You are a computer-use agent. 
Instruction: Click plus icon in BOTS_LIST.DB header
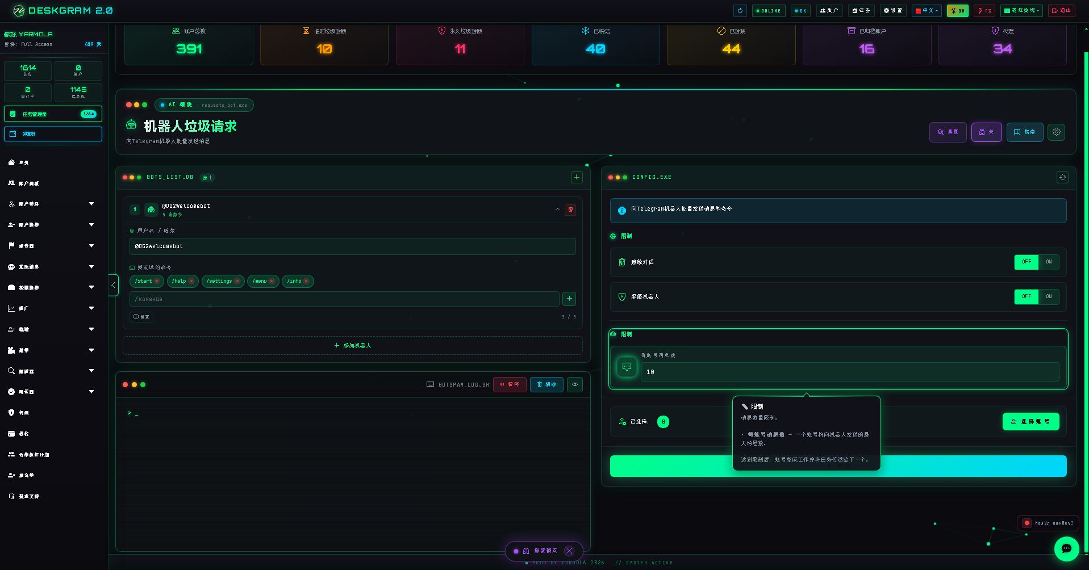[577, 177]
